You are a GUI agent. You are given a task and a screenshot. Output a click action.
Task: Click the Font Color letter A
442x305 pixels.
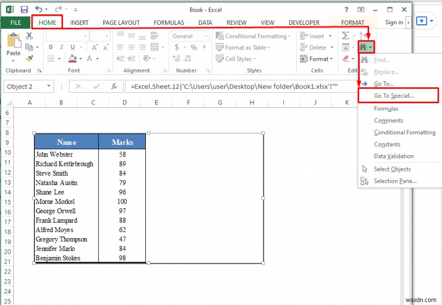(90, 59)
